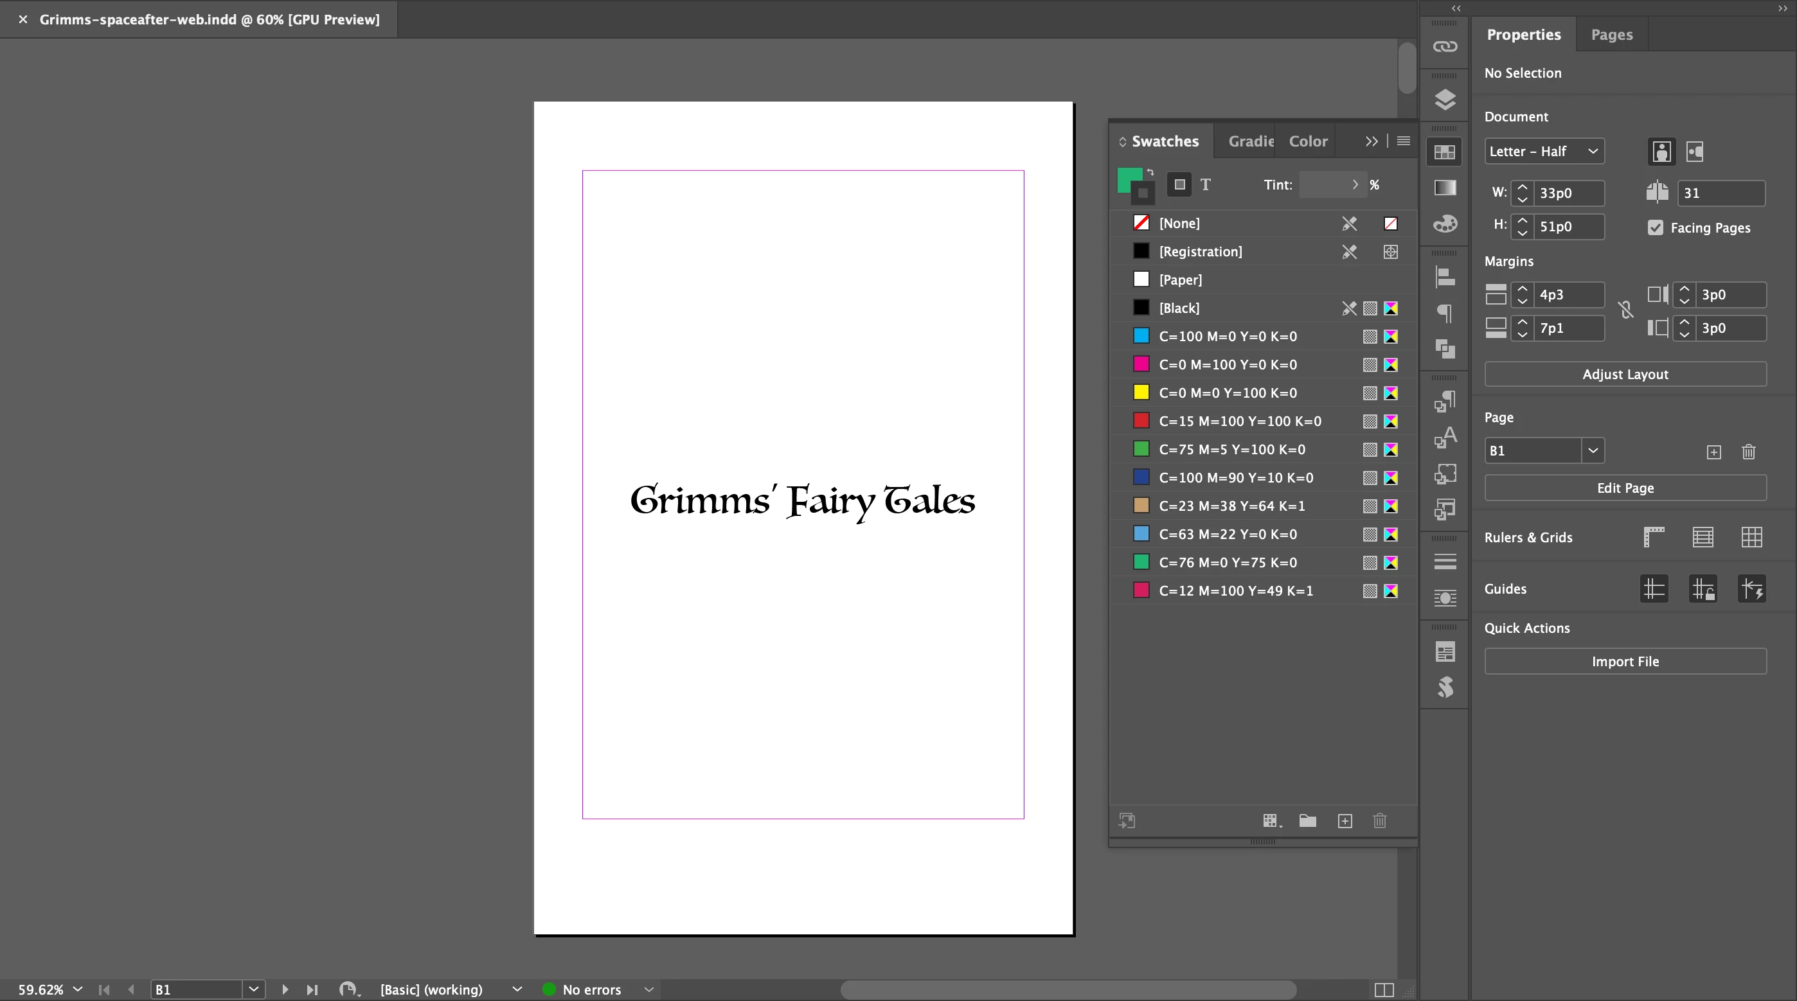The width and height of the screenshot is (1797, 1001).
Task: Select landscape page orientation icon
Action: (1695, 152)
